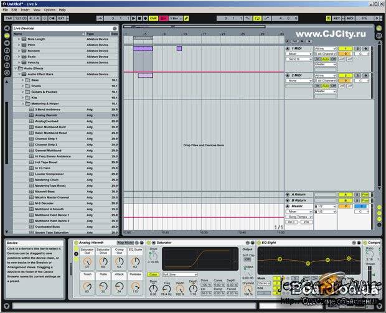Click the Punch-Out switch icon
Image resolution: width=386 pixels, height=313 pixels.
coord(266,18)
